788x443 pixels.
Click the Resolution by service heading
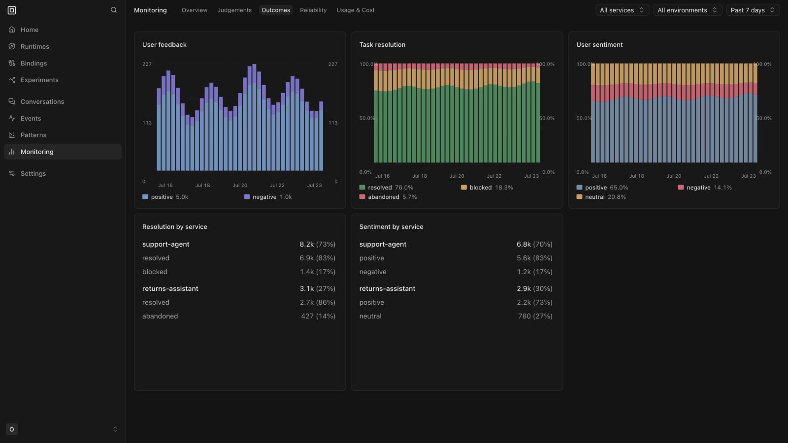175,226
